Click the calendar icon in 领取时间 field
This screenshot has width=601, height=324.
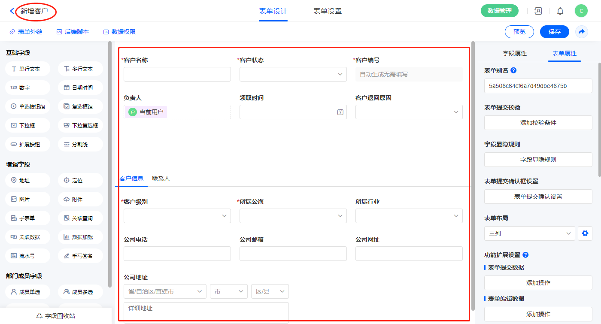(340, 112)
